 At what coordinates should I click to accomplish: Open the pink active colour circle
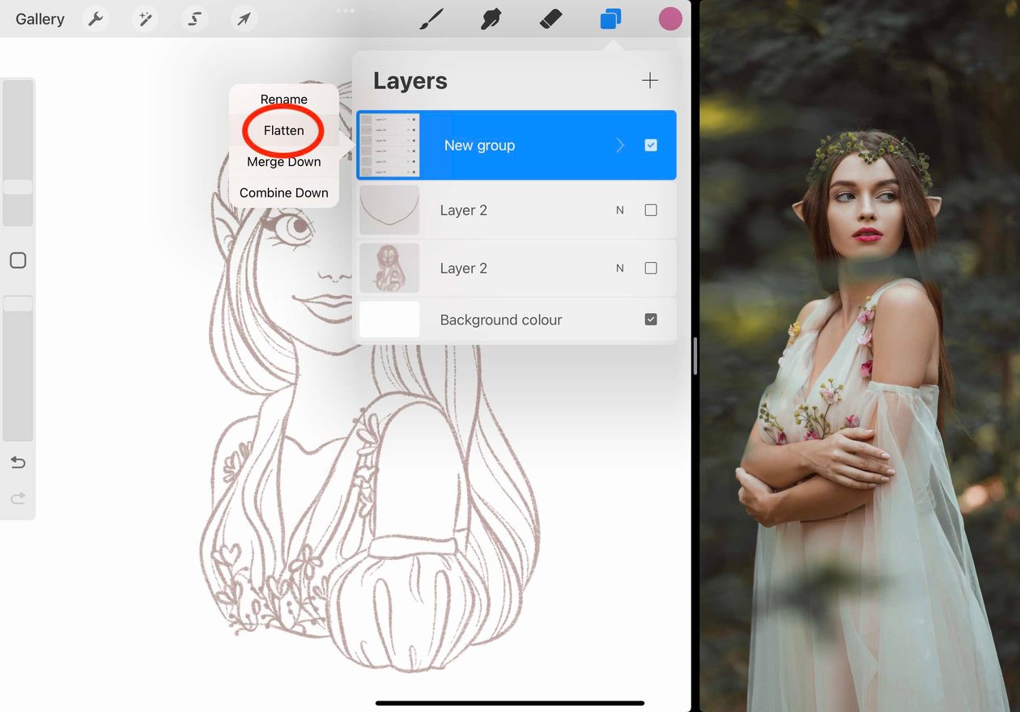click(670, 19)
